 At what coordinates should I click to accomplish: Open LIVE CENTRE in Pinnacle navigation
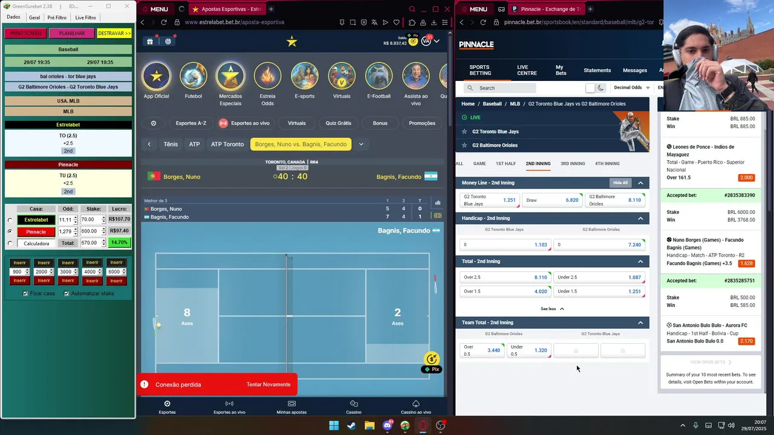(x=527, y=70)
